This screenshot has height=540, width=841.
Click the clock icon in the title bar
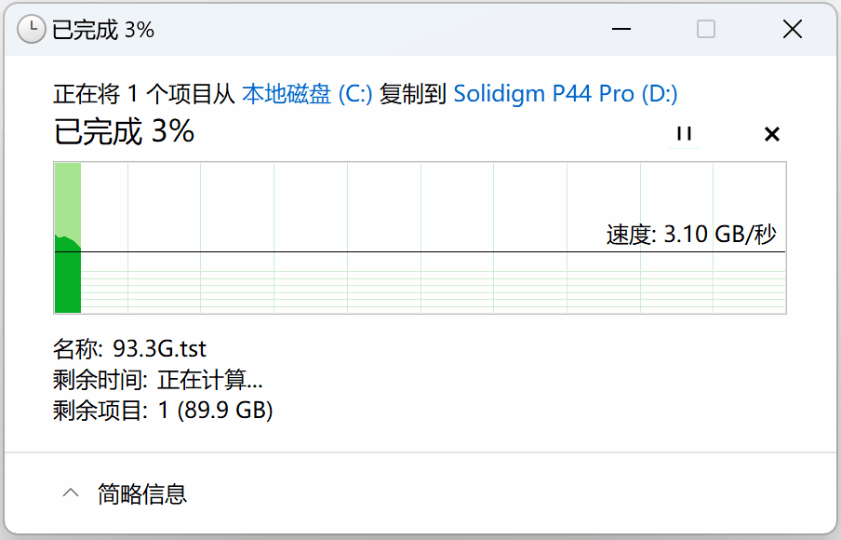(32, 30)
